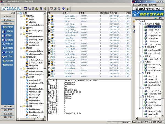Image resolution: width=165 pixels, height=124 pixels.
Task: Open the message dropdown in DeskView window
Action: click(163, 9)
